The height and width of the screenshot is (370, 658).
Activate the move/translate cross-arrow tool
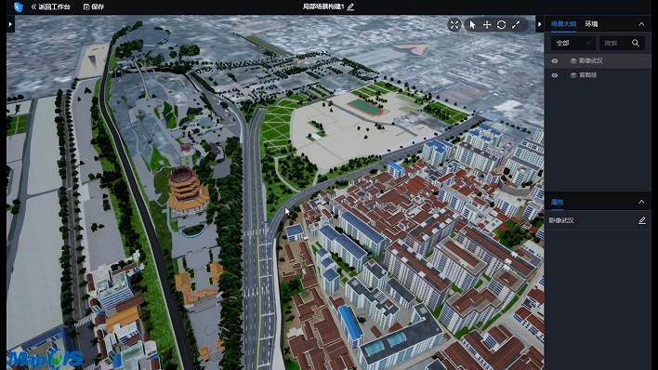click(487, 25)
